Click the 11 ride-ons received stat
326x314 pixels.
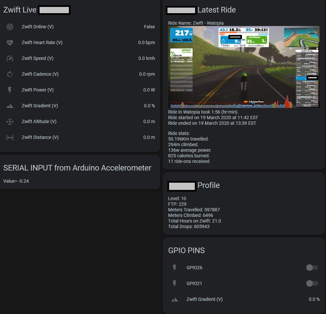[189, 161]
